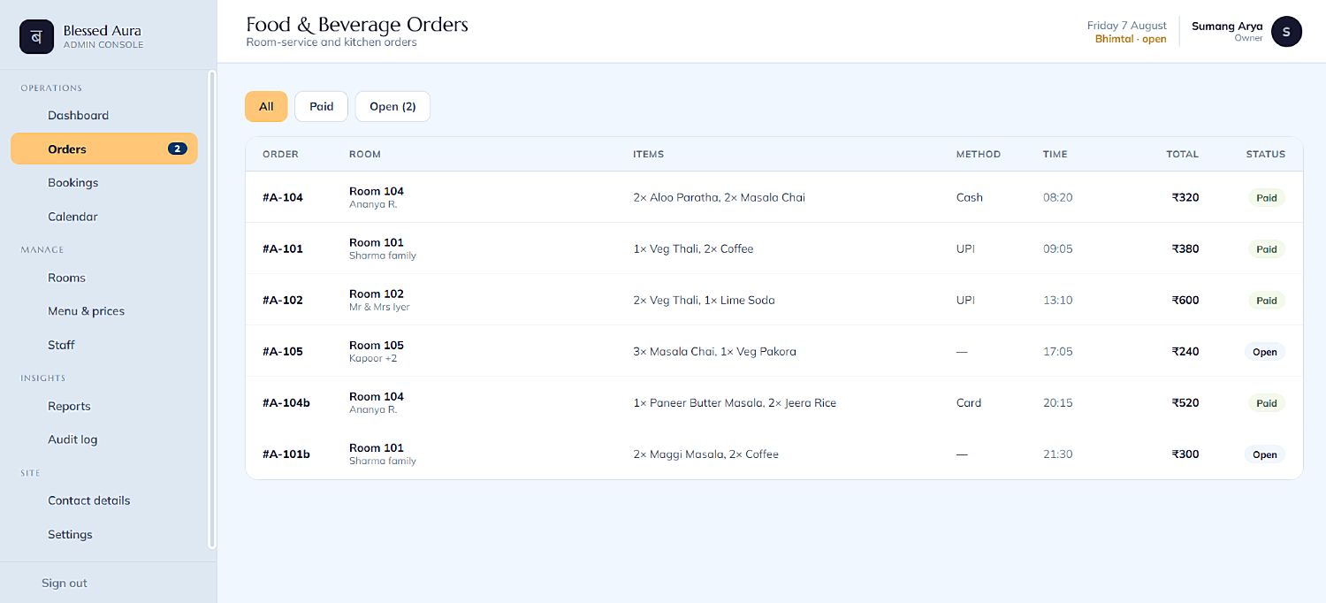The width and height of the screenshot is (1326, 603).
Task: Sign out of the admin console
Action: [65, 584]
